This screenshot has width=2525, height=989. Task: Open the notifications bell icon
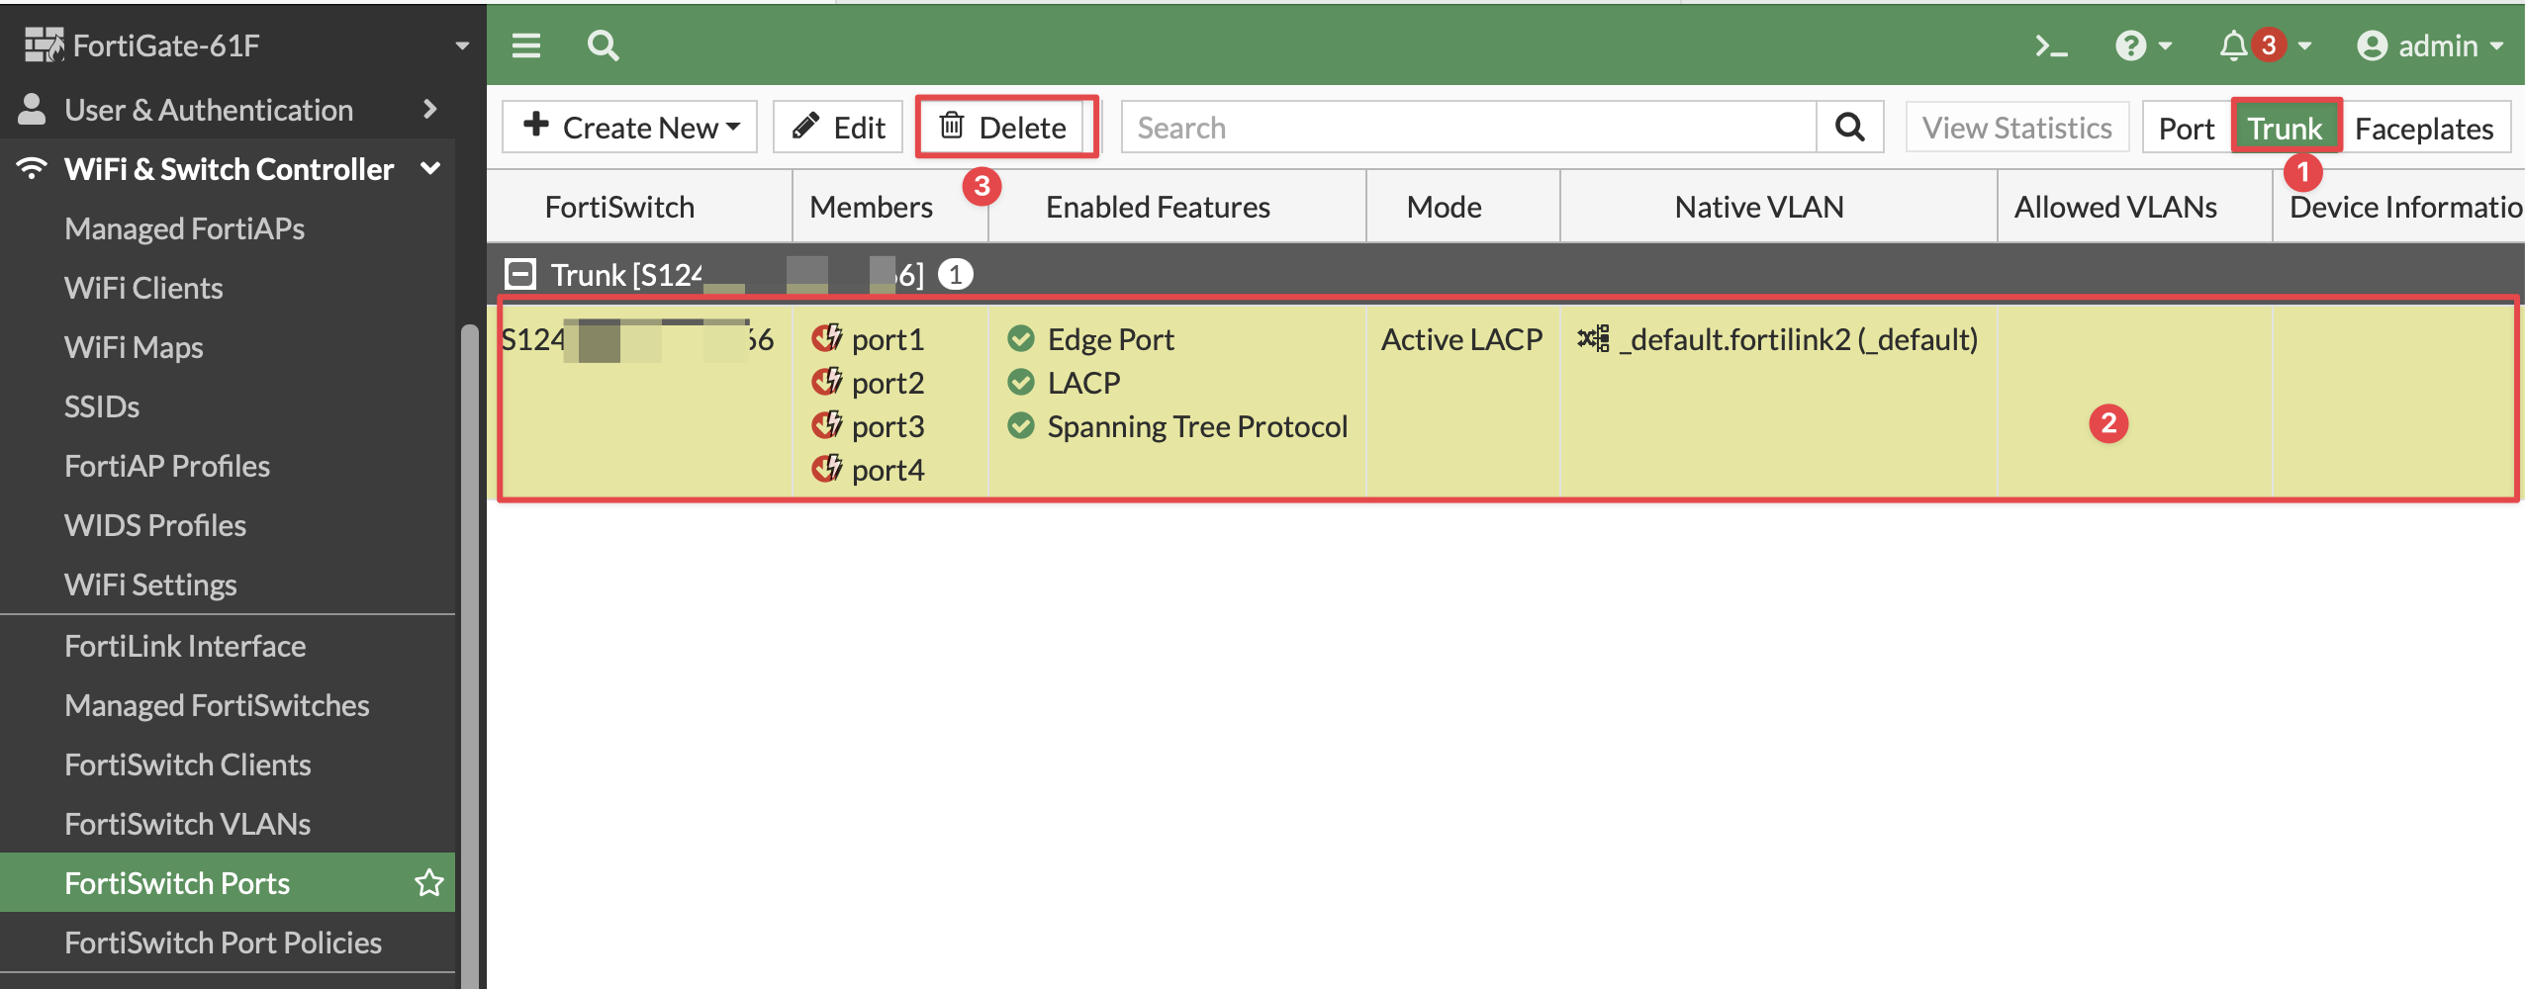[2233, 45]
